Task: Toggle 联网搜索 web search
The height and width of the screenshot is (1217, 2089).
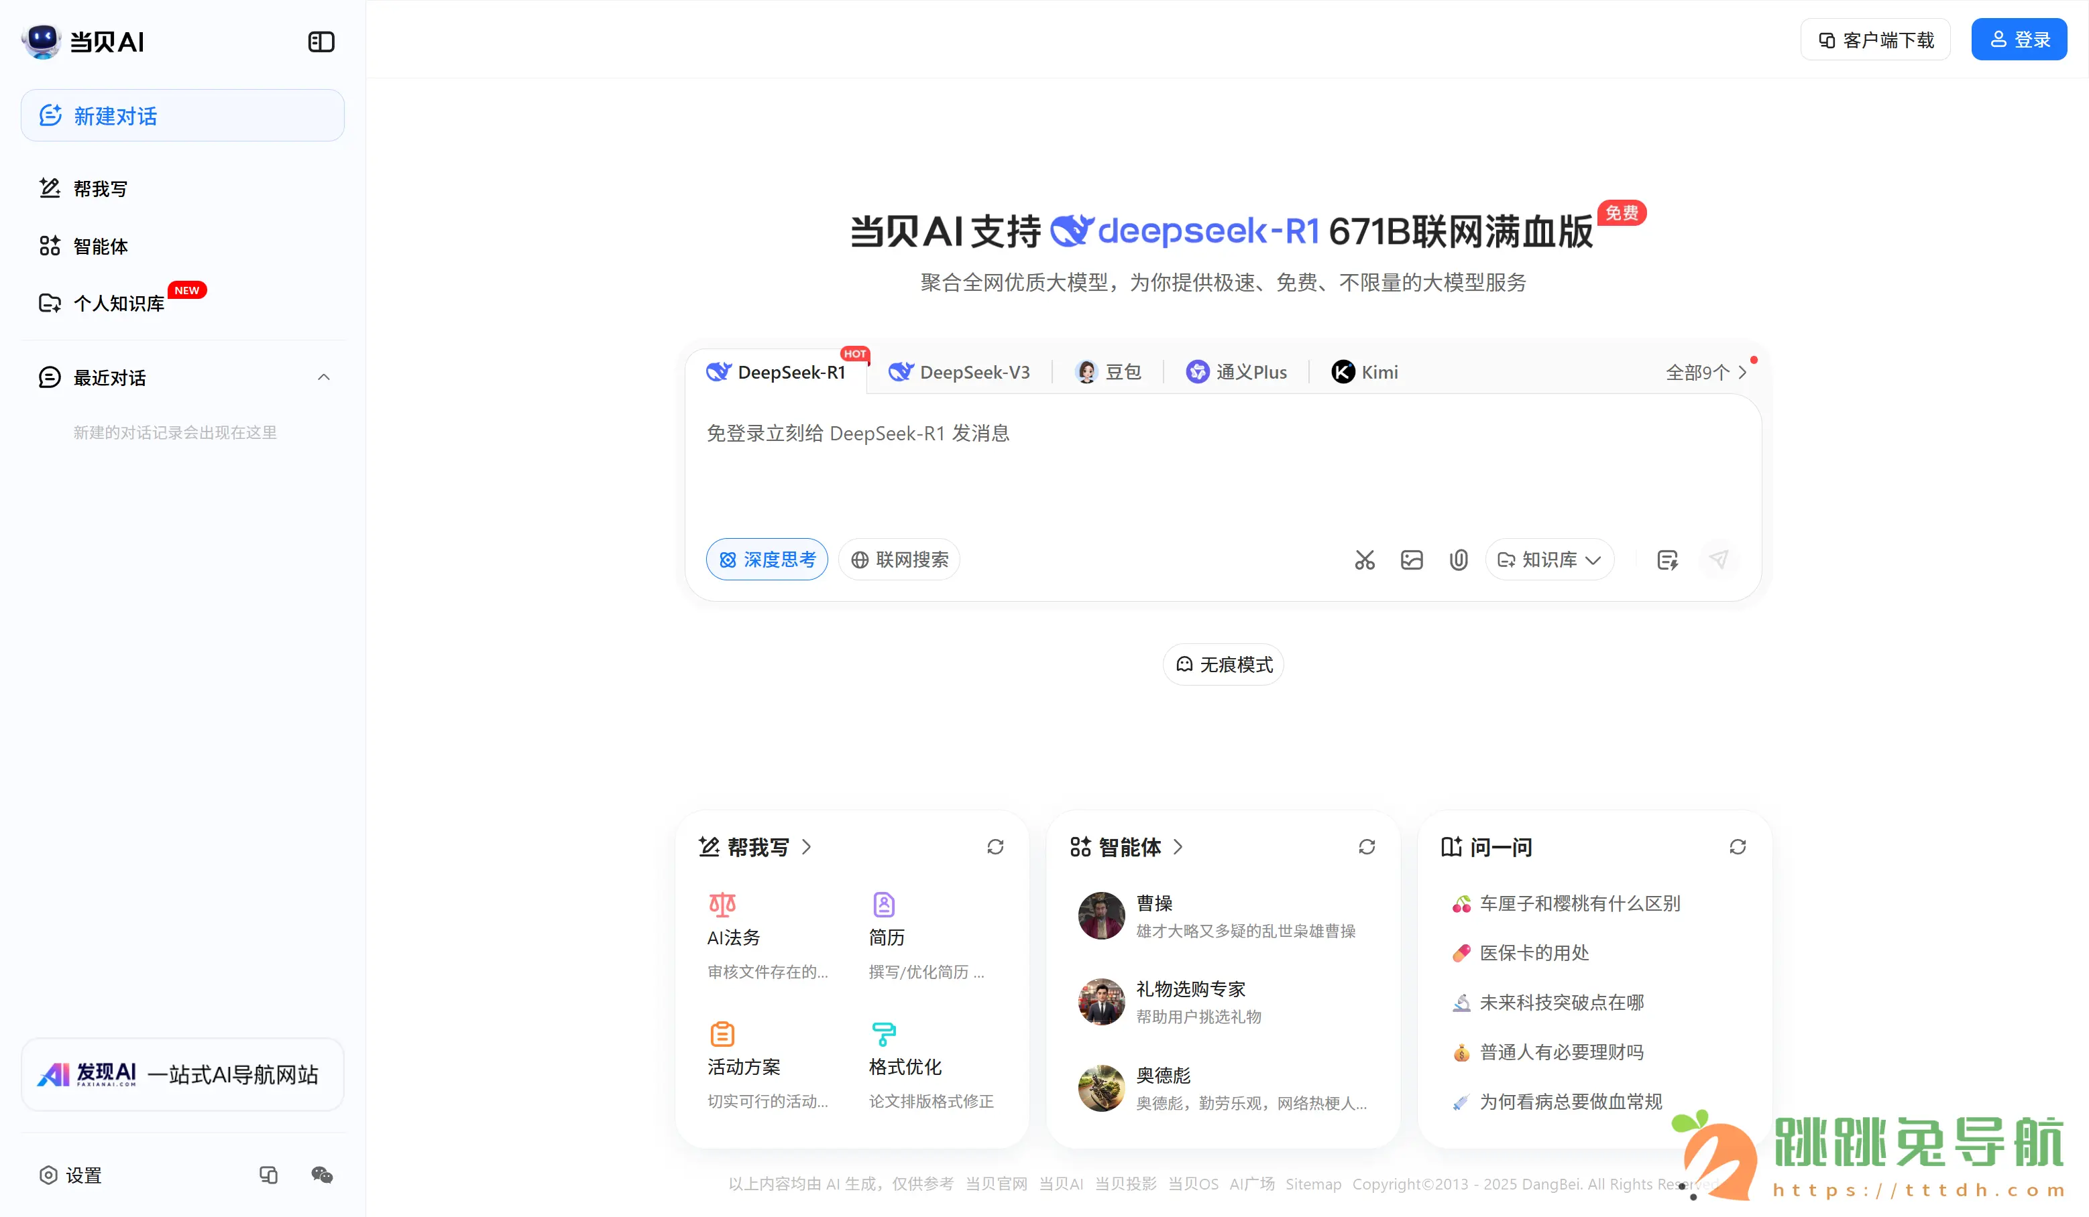Action: (899, 560)
